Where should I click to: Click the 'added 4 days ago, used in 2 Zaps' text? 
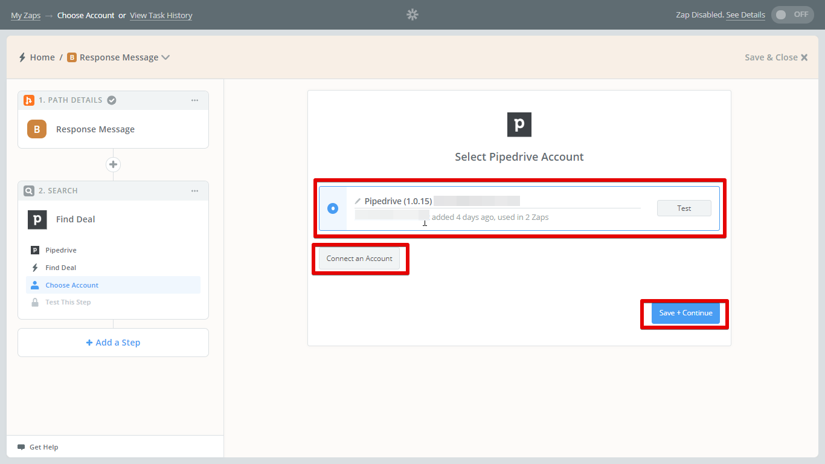[x=490, y=217]
